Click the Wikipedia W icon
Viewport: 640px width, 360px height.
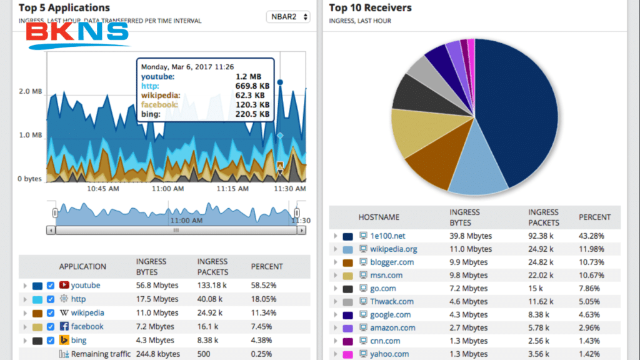(64, 312)
